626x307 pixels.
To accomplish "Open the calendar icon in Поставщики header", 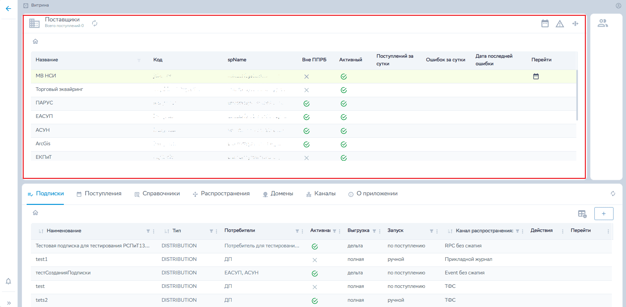I will [x=545, y=23].
